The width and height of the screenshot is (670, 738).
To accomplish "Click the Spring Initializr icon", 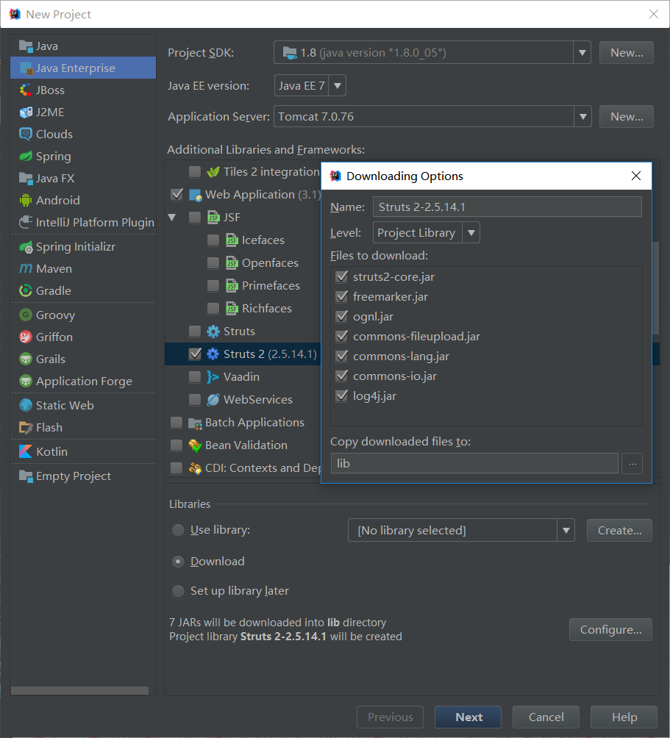I will (26, 247).
